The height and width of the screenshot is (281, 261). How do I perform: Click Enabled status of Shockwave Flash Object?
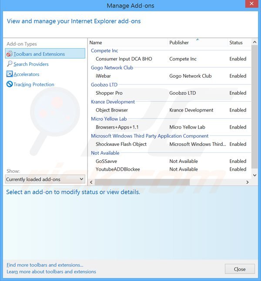tap(238, 144)
